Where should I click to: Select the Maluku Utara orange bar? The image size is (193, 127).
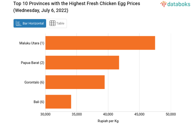point(100,43)
